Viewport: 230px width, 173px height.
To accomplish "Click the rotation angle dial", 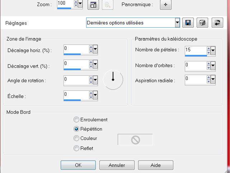I will (x=113, y=80).
